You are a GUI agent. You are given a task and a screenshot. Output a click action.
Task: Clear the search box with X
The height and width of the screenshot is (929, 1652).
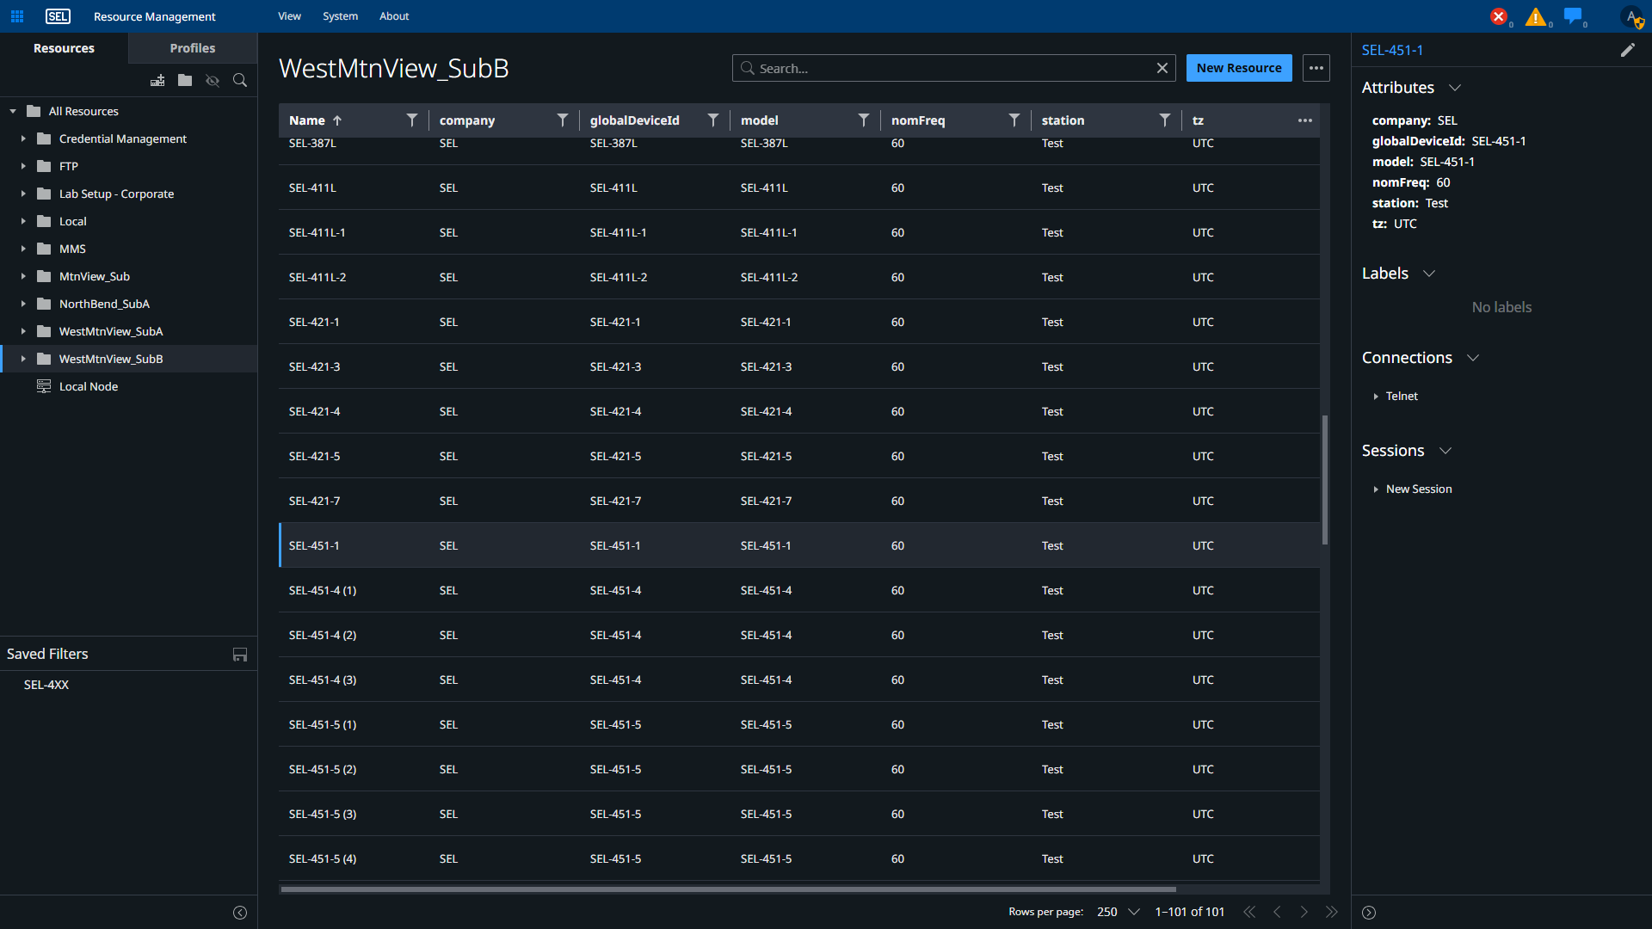[x=1162, y=68]
